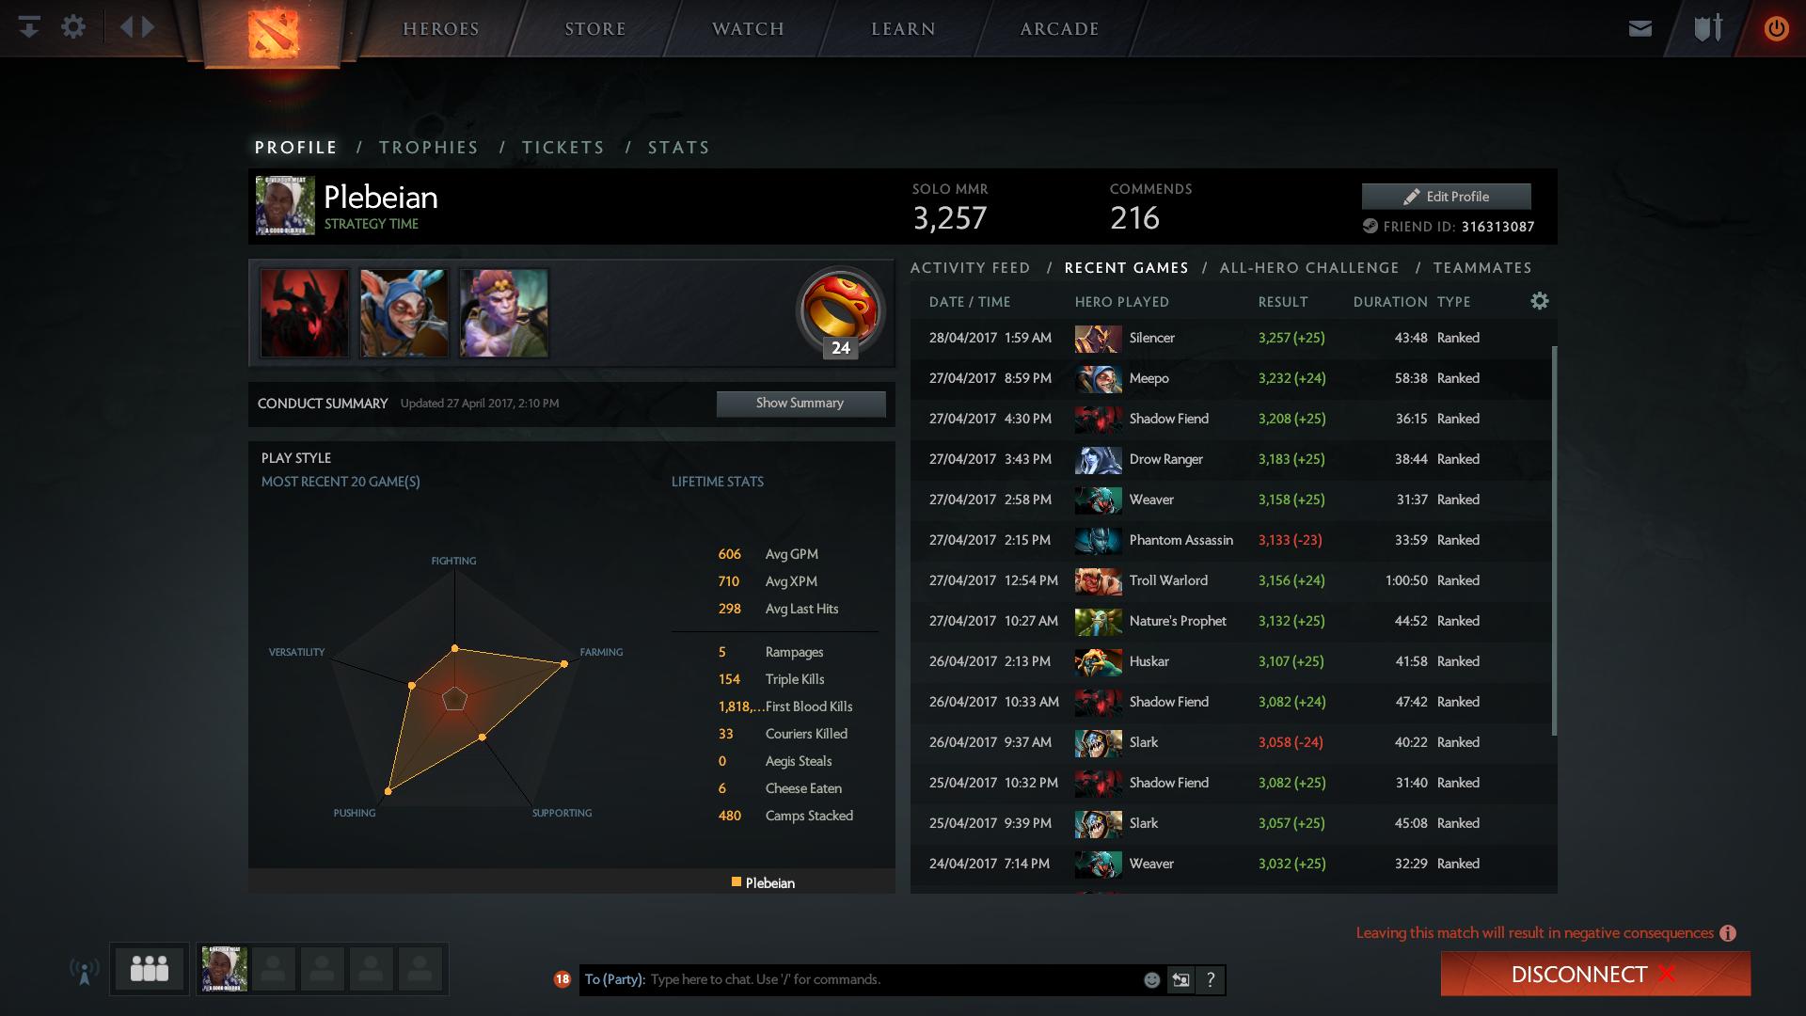Viewport: 1806px width, 1016px height.
Task: Open the settings gear icon top left
Action: click(x=73, y=27)
